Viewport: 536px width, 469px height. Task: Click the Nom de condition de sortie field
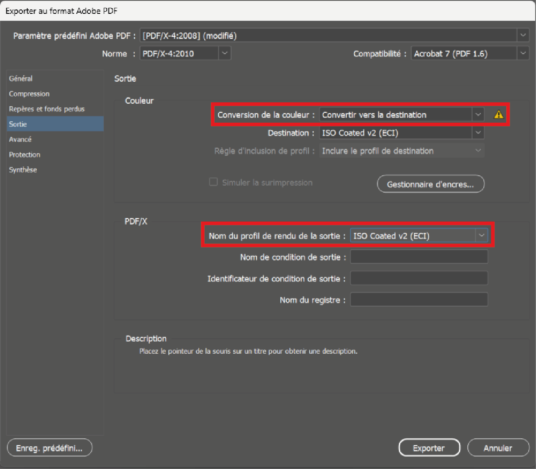(x=419, y=257)
